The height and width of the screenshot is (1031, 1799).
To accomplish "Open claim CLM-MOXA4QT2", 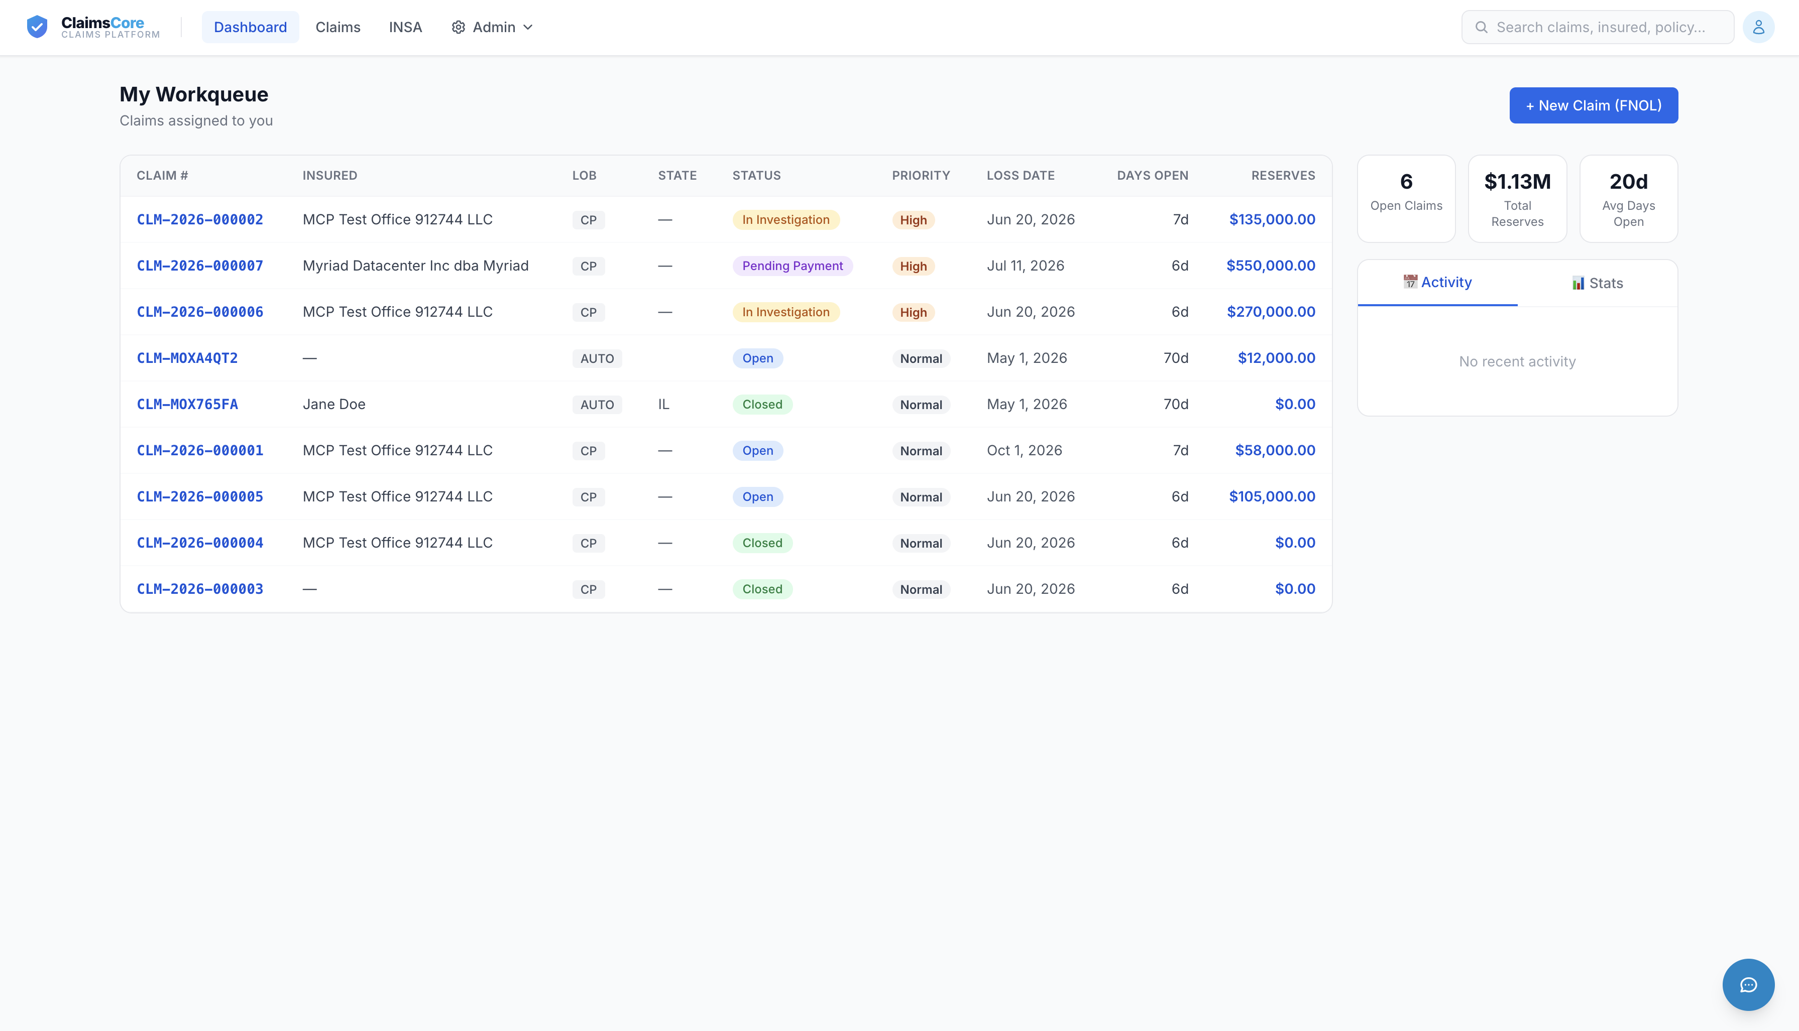I will click(187, 358).
